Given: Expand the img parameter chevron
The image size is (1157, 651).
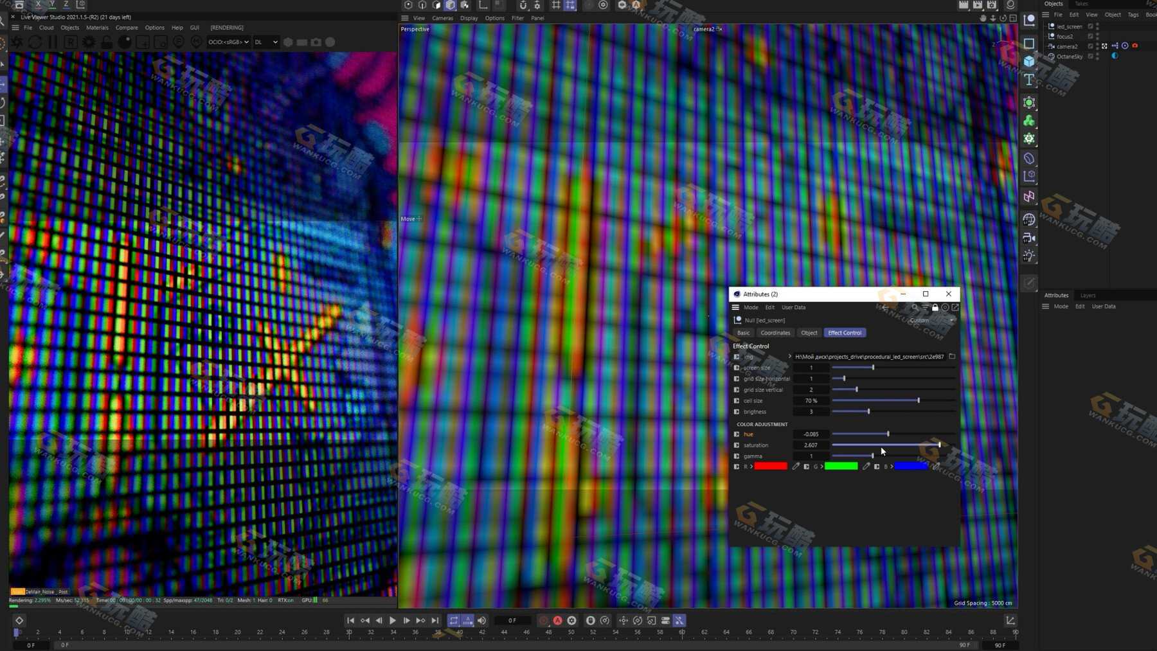Looking at the screenshot, I should pos(789,357).
